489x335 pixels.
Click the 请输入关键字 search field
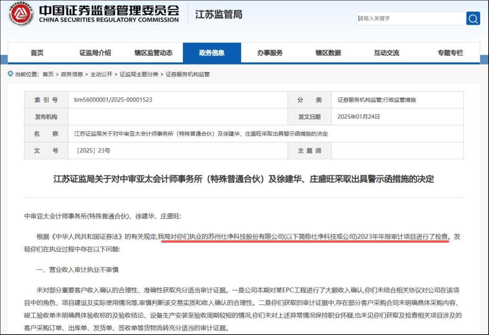click(409, 18)
